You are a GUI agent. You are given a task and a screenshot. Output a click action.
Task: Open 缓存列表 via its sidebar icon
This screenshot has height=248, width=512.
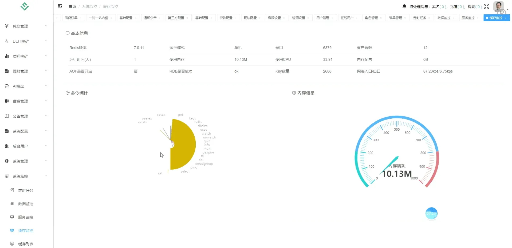pyautogui.click(x=12, y=243)
